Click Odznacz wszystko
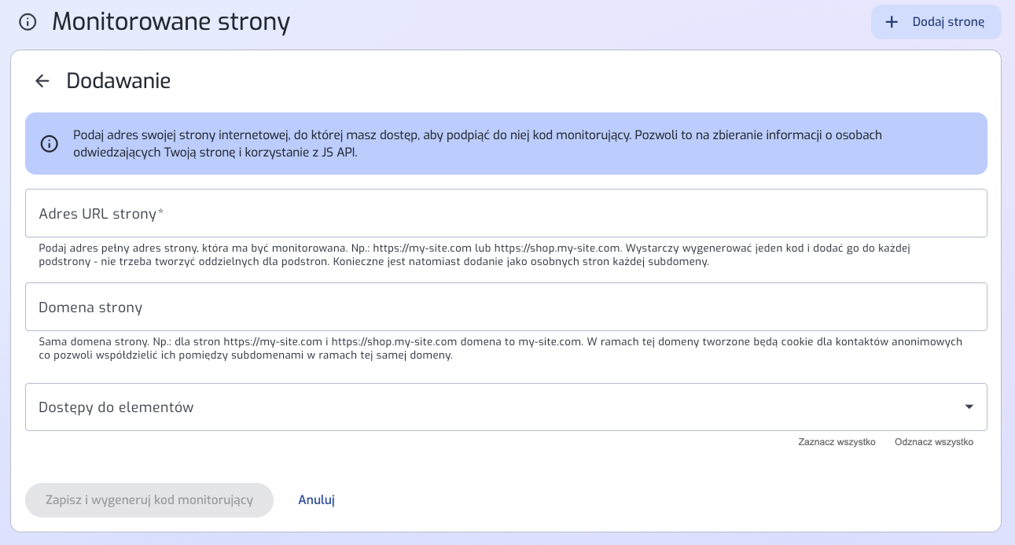Viewport: 1015px width, 545px height. [x=934, y=442]
